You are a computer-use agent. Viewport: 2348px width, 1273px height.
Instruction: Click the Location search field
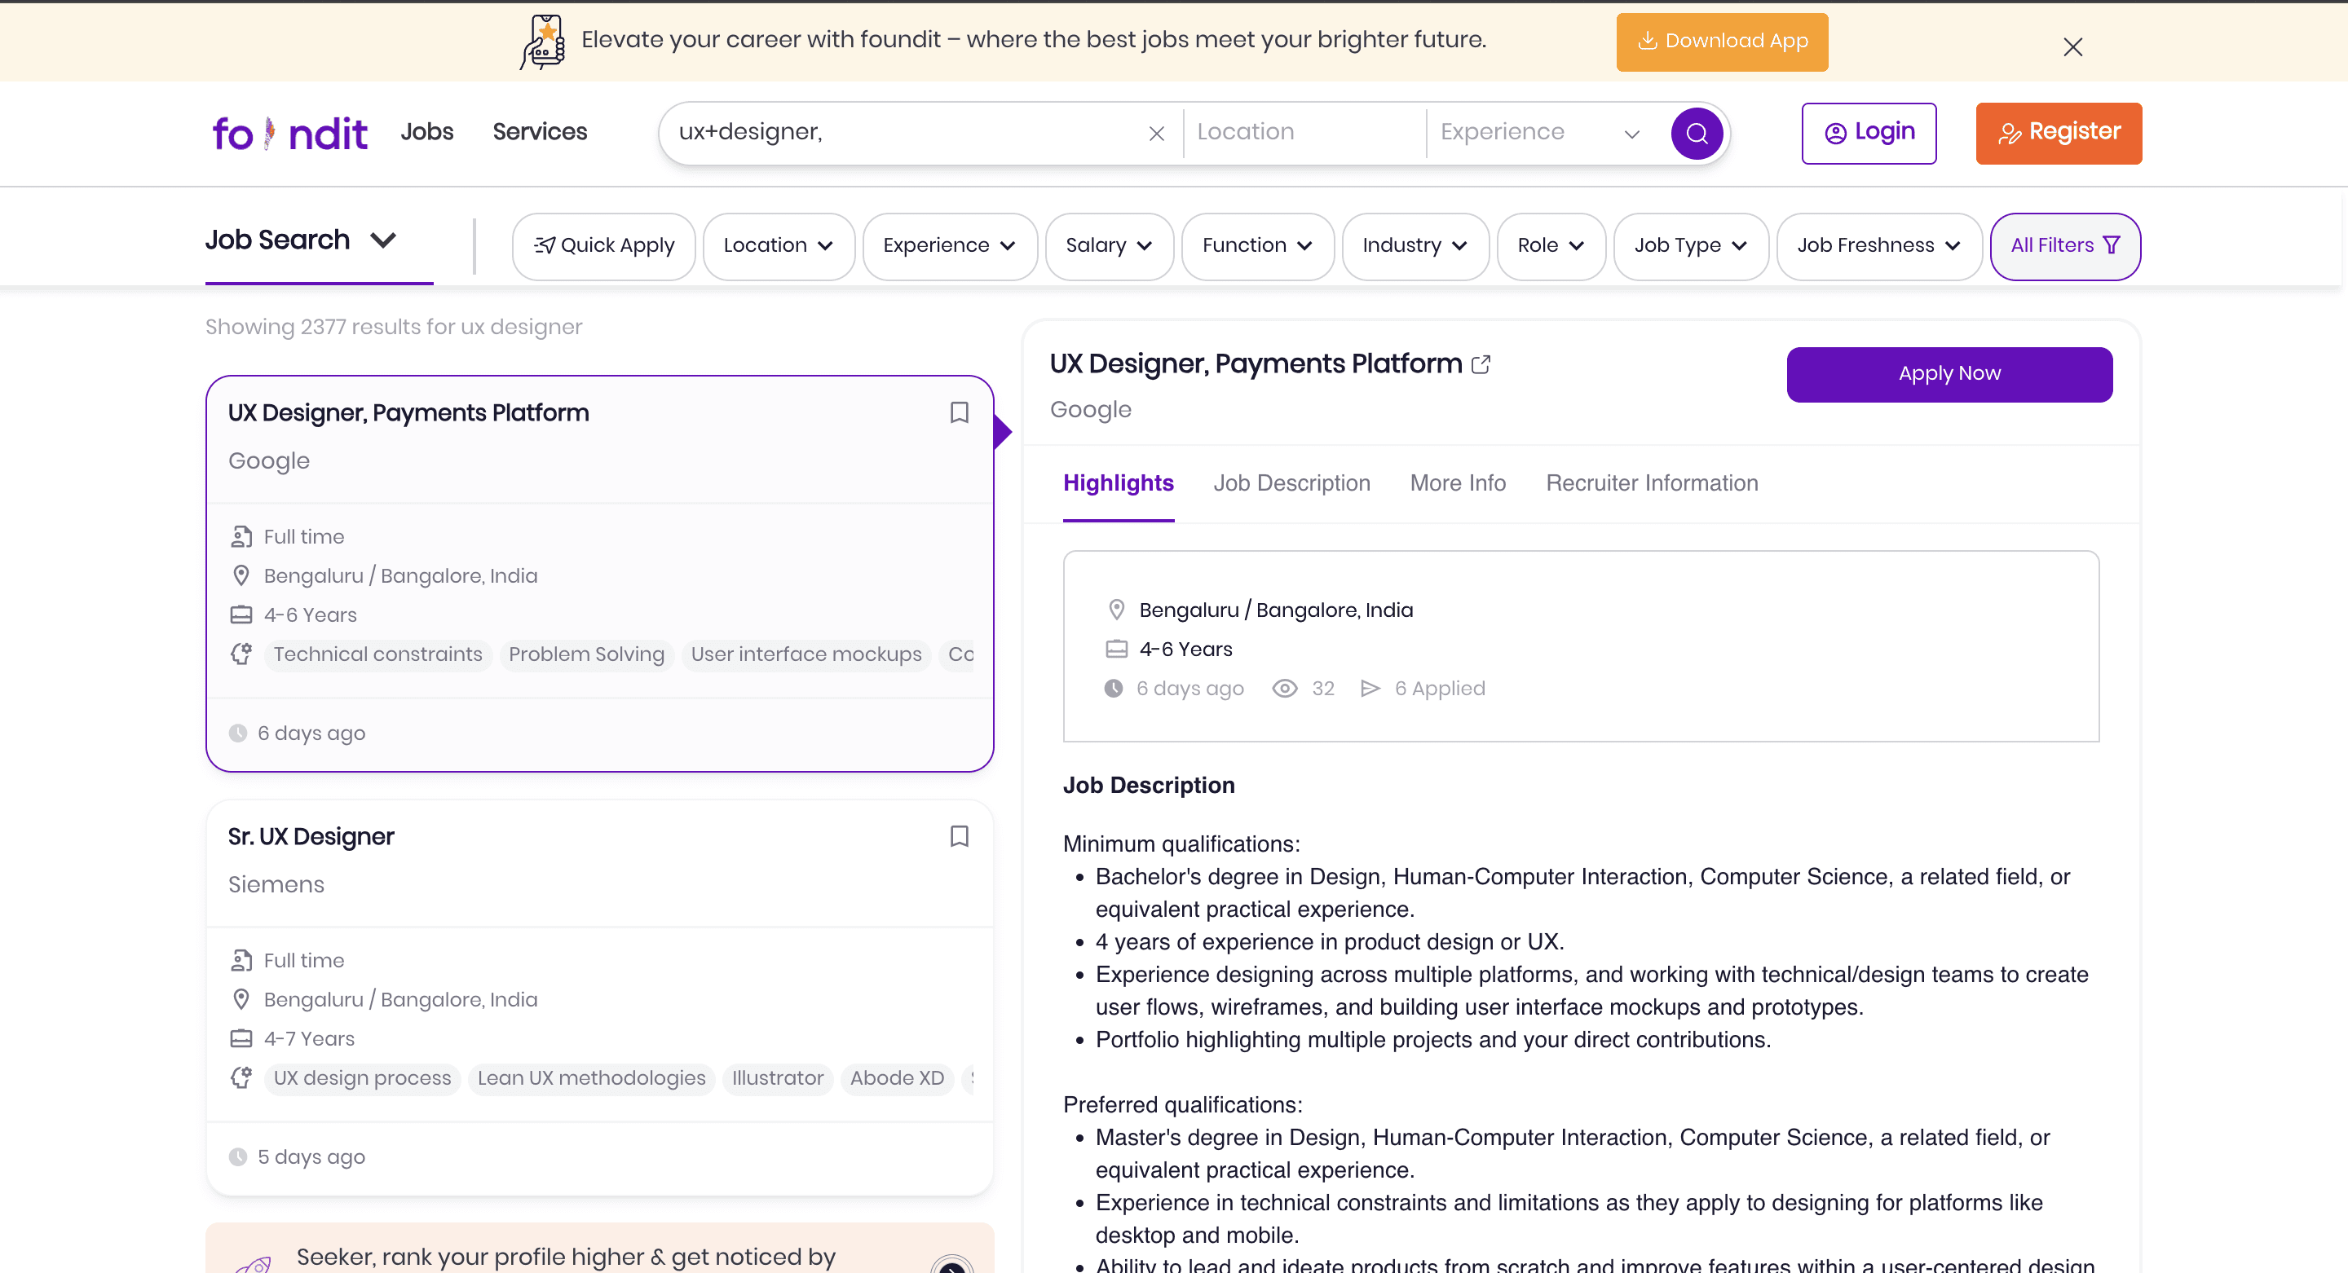click(1304, 133)
